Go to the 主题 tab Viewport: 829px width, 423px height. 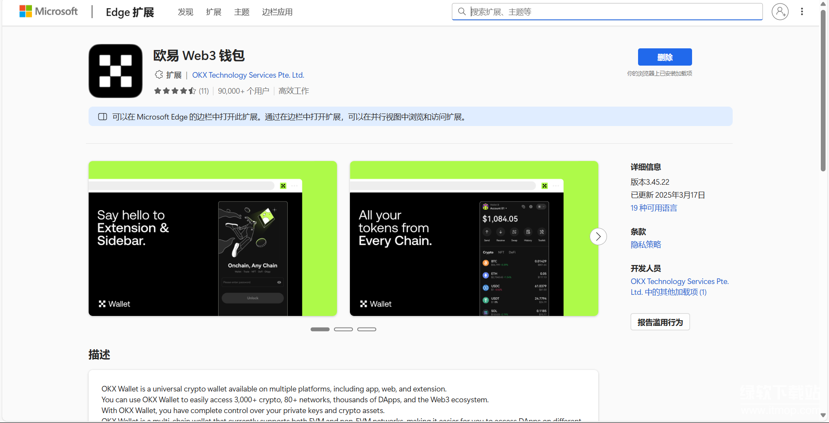coord(242,12)
